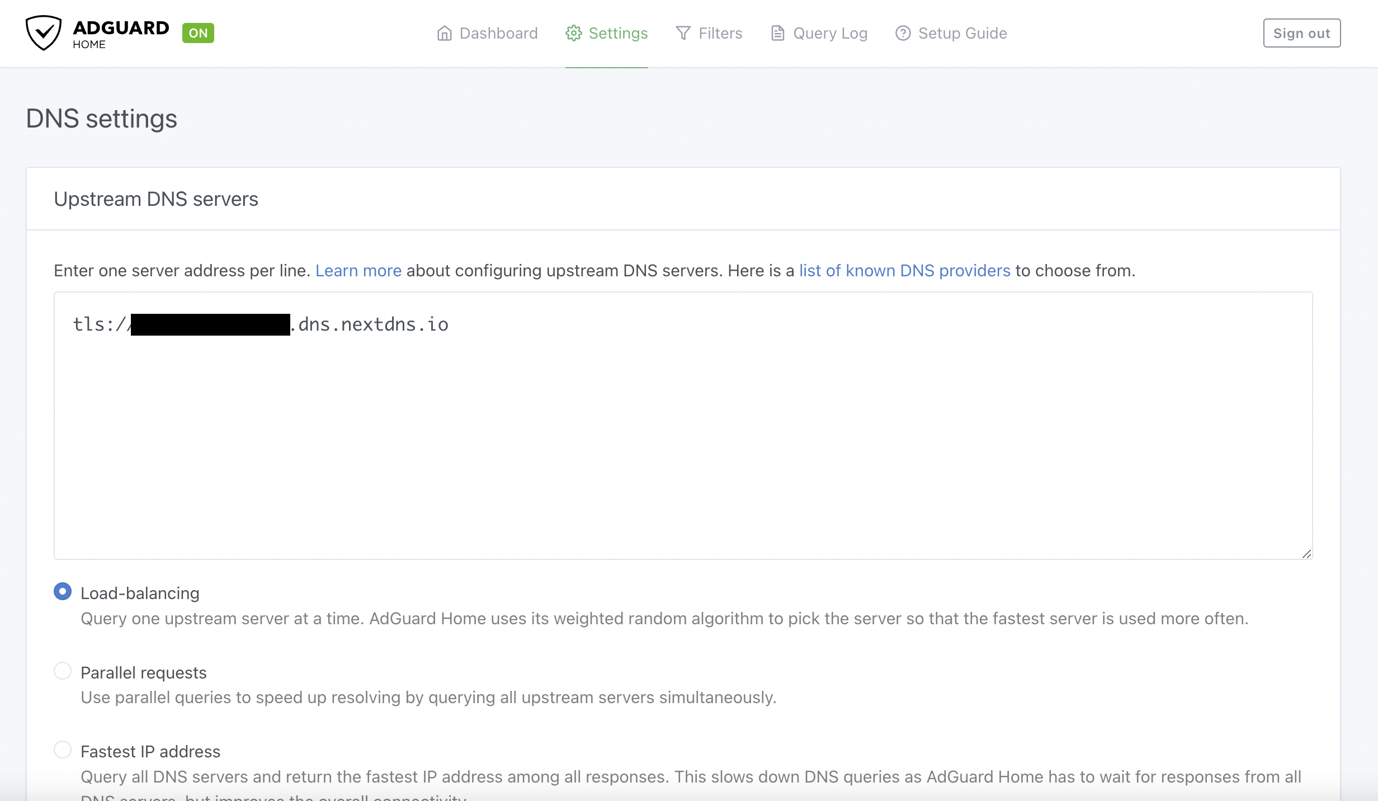Select the Load-balancing radio button
This screenshot has height=801, width=1378.
(61, 591)
